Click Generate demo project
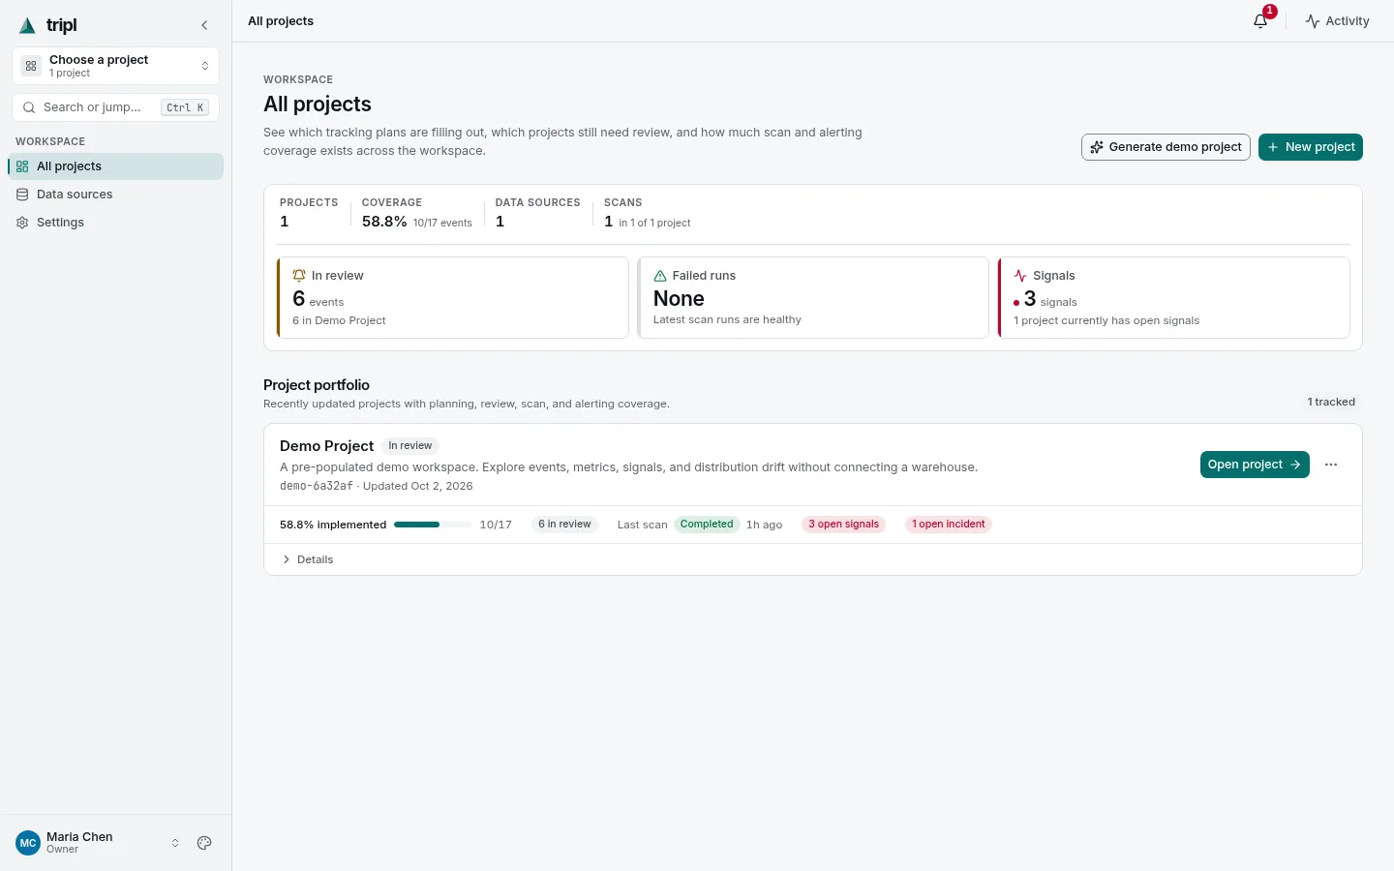 [1166, 147]
